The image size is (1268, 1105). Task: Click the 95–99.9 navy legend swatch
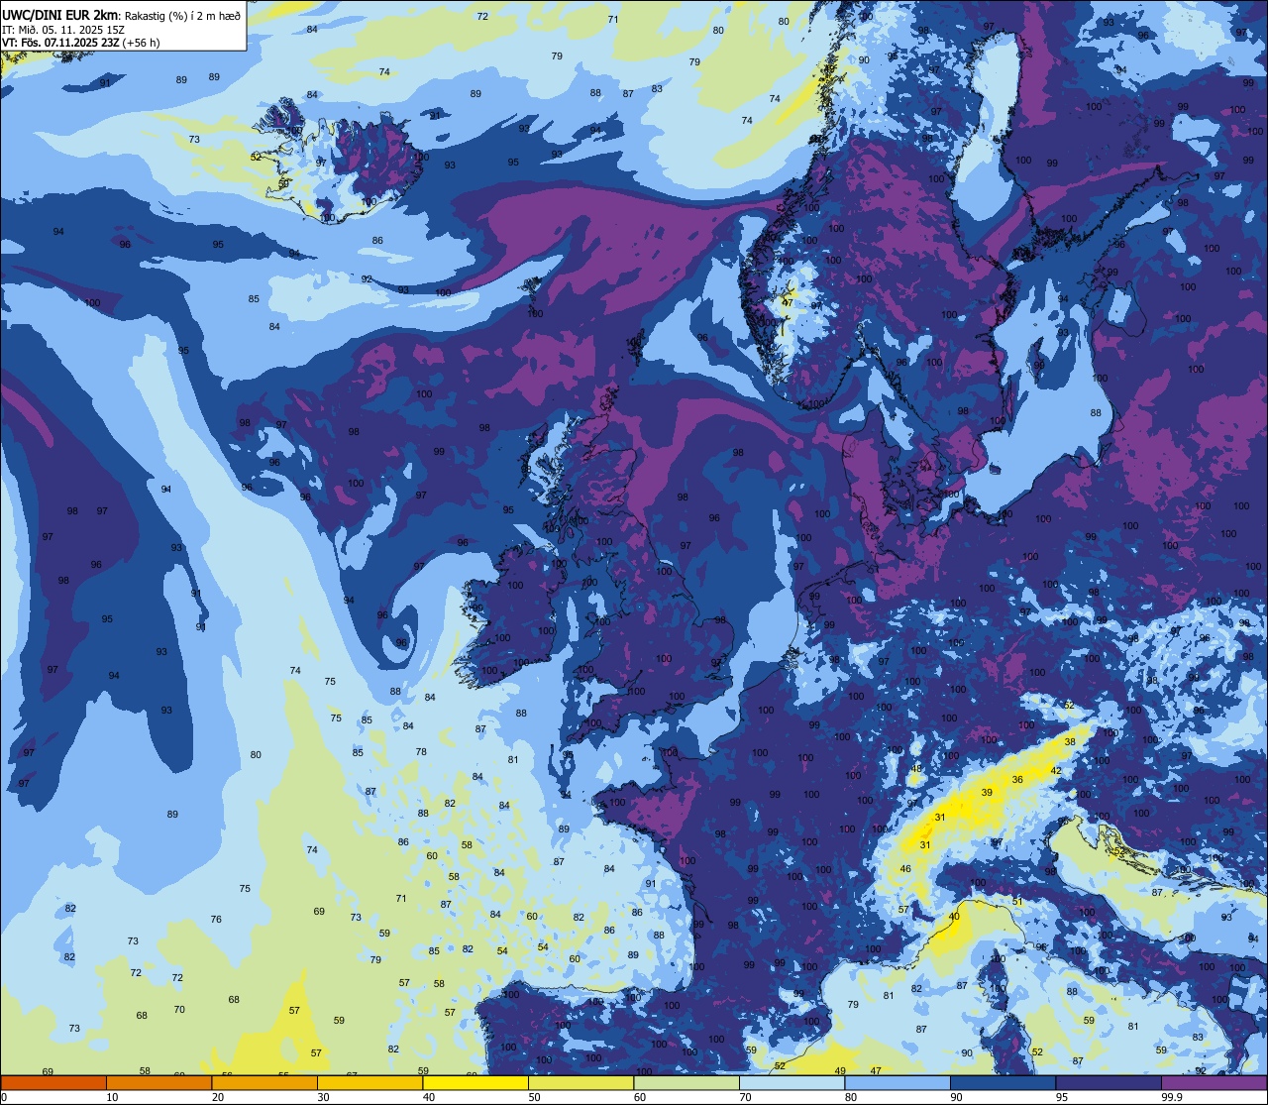[x=1109, y=1082]
